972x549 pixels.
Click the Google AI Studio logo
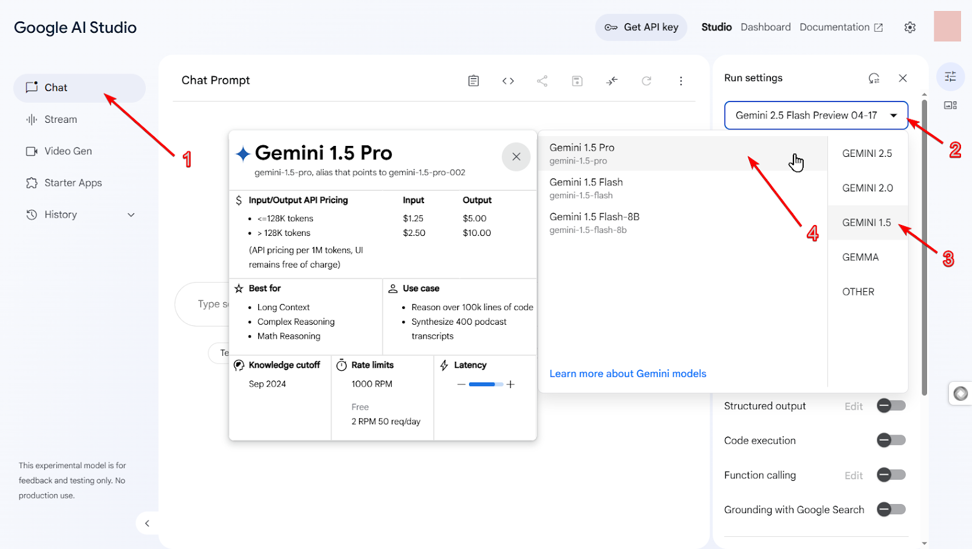75,27
